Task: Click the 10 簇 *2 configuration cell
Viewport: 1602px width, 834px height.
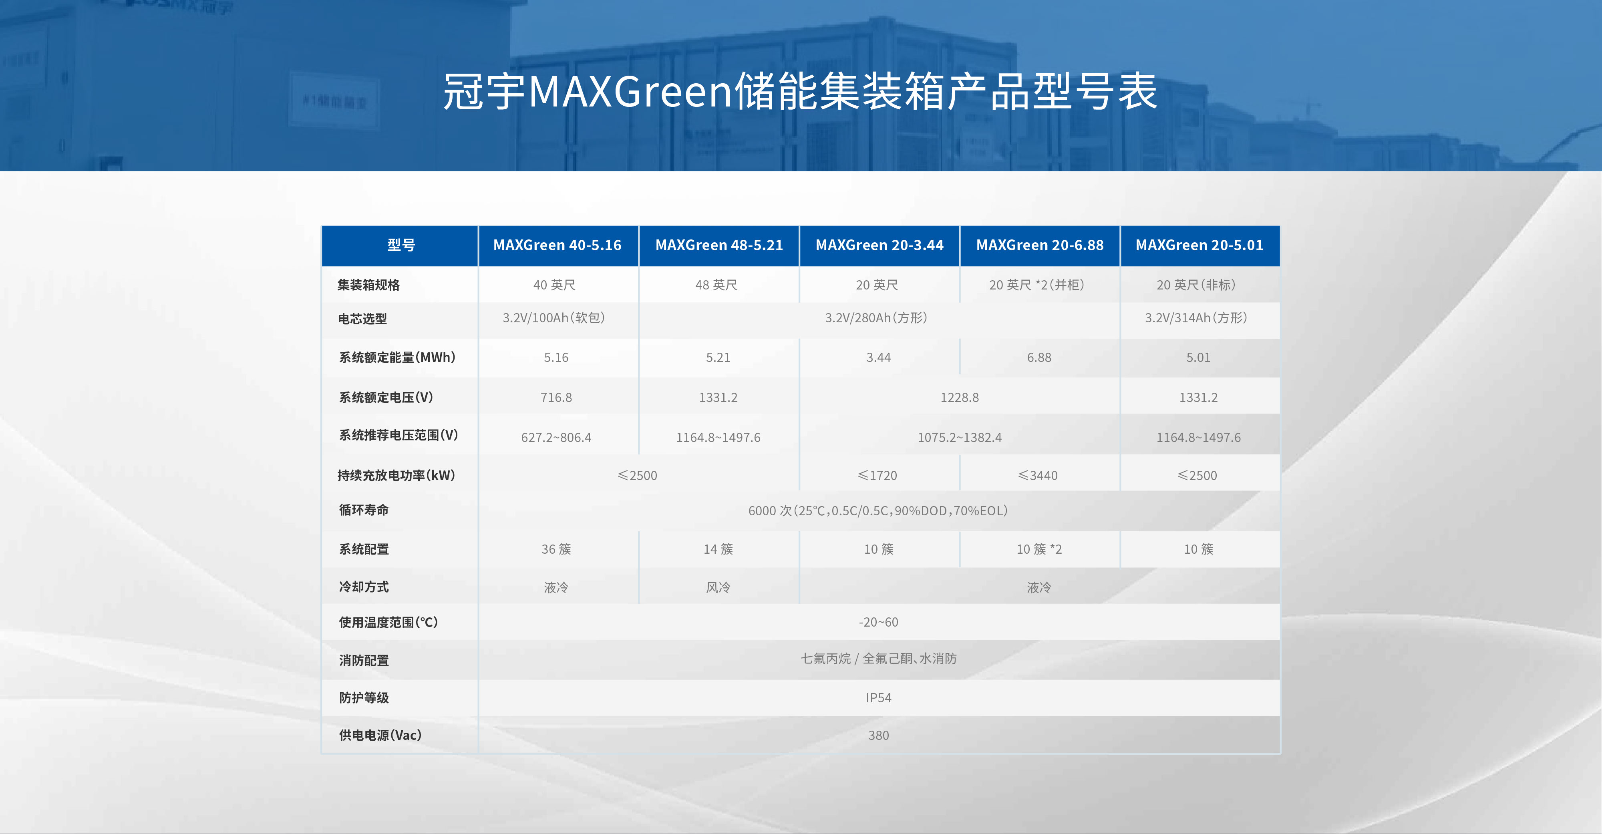Action: pos(1039,550)
